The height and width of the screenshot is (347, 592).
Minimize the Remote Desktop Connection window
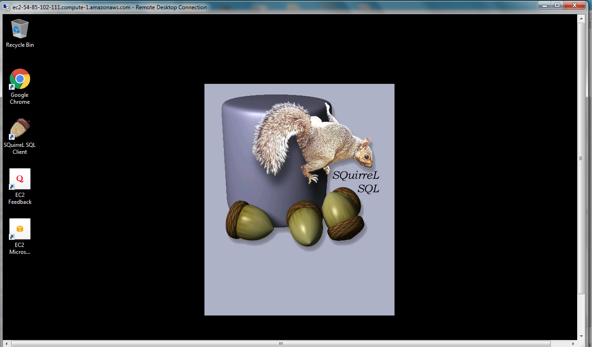click(x=544, y=5)
